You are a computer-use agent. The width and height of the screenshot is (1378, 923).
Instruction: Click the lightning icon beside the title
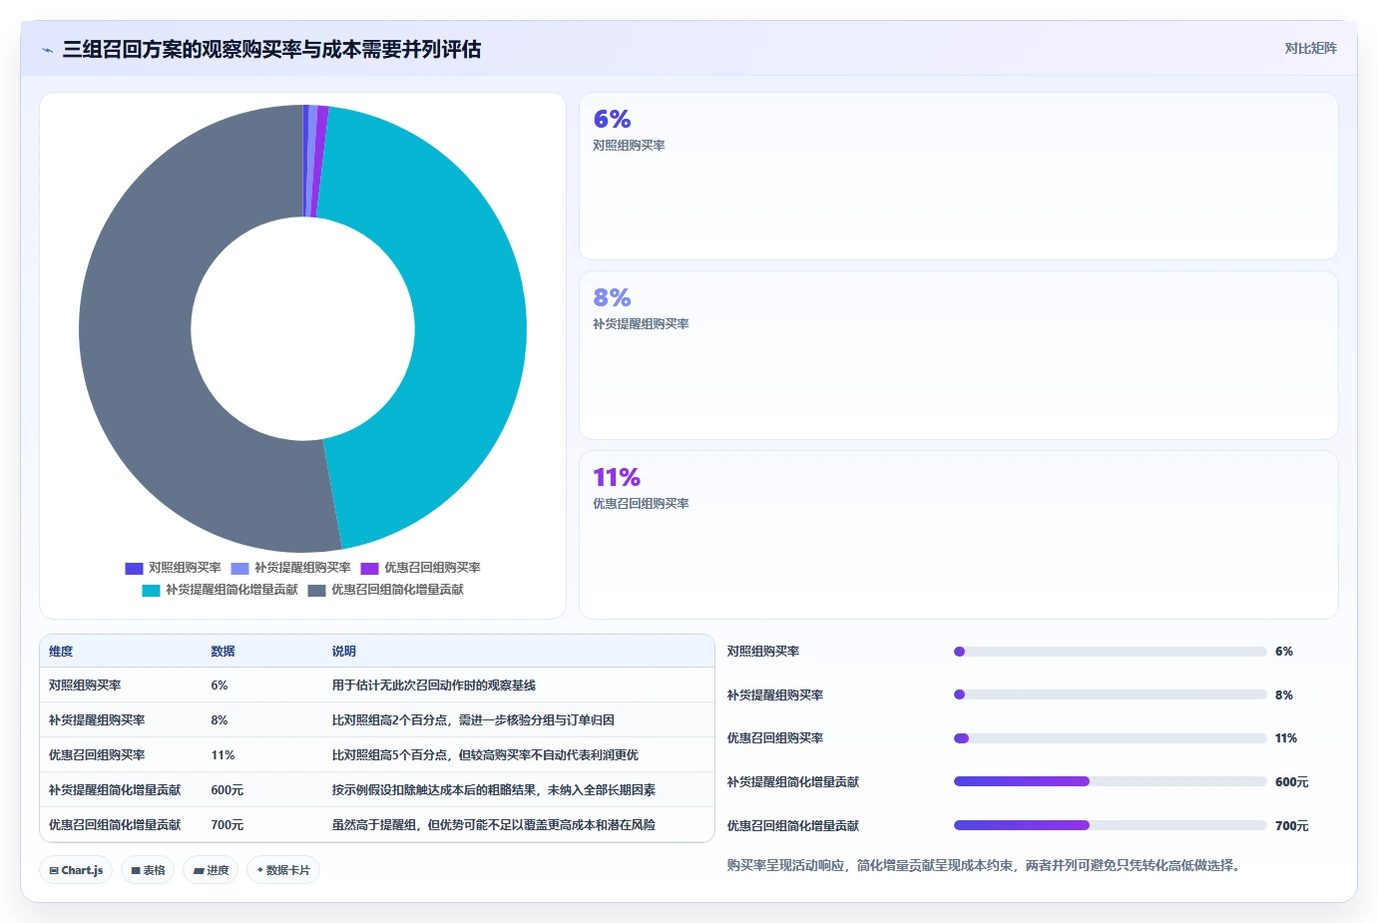click(47, 50)
